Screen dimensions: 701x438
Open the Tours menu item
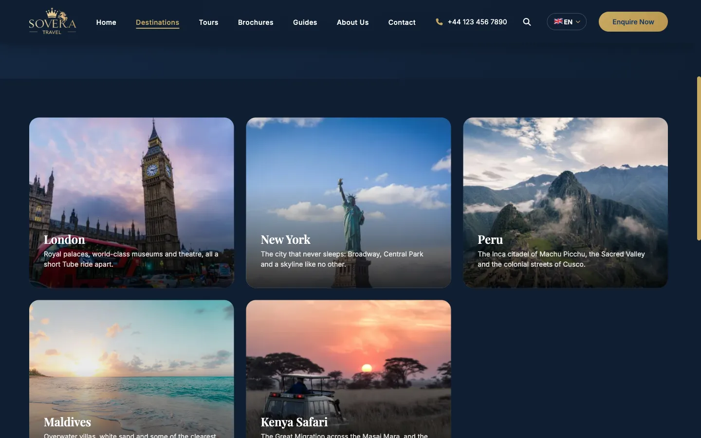(x=208, y=22)
